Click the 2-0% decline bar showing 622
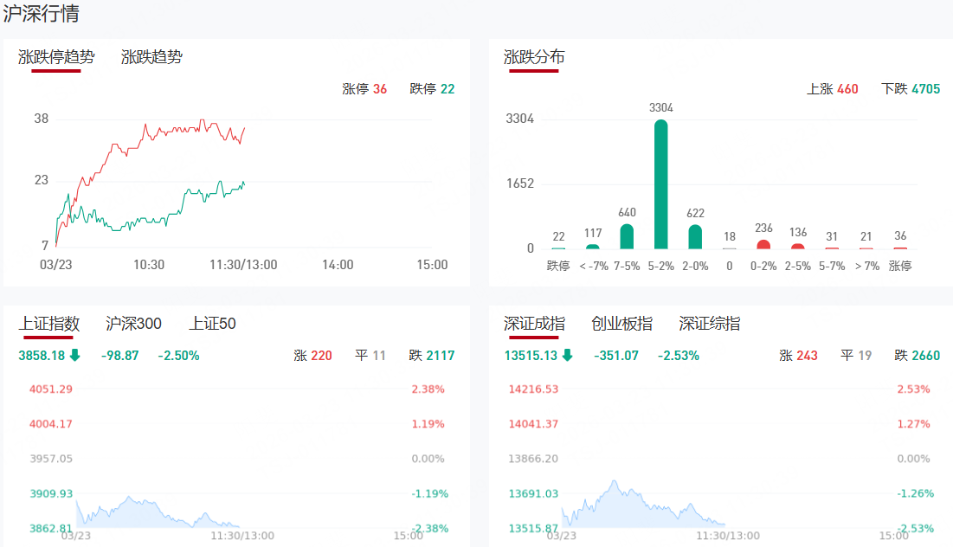Viewport: 953px width, 547px height. click(695, 236)
